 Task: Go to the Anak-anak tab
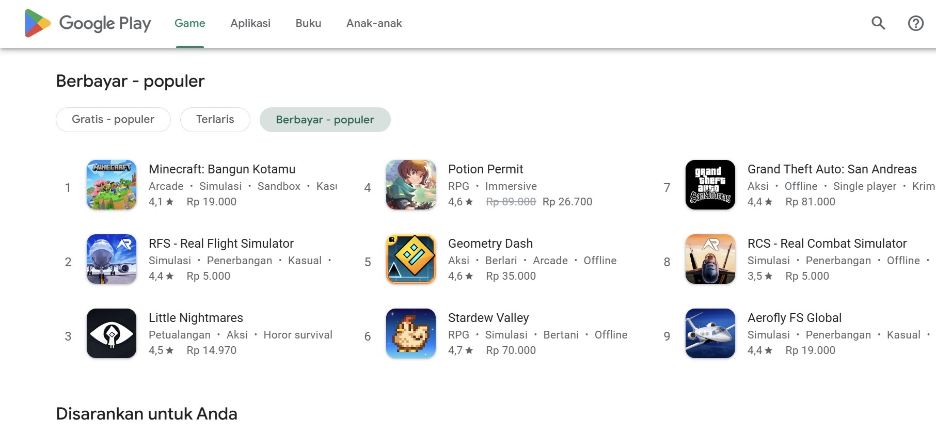[374, 23]
